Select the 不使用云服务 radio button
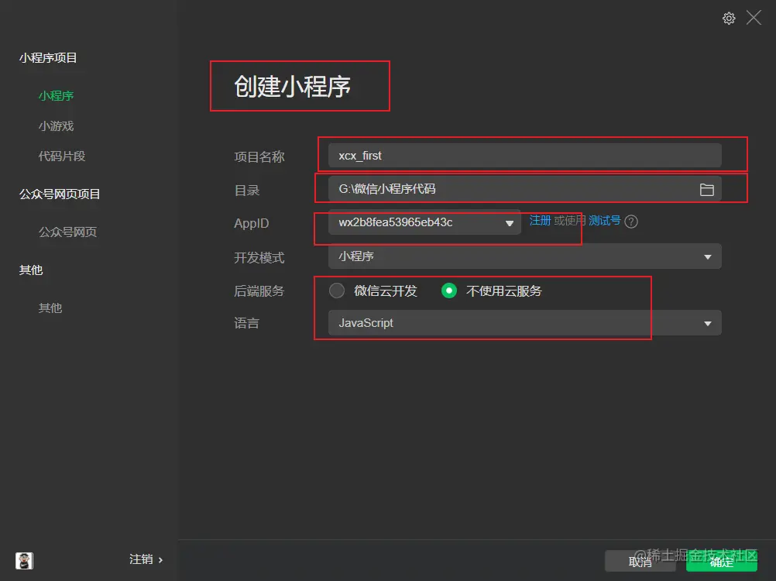The width and height of the screenshot is (776, 581). pos(450,290)
